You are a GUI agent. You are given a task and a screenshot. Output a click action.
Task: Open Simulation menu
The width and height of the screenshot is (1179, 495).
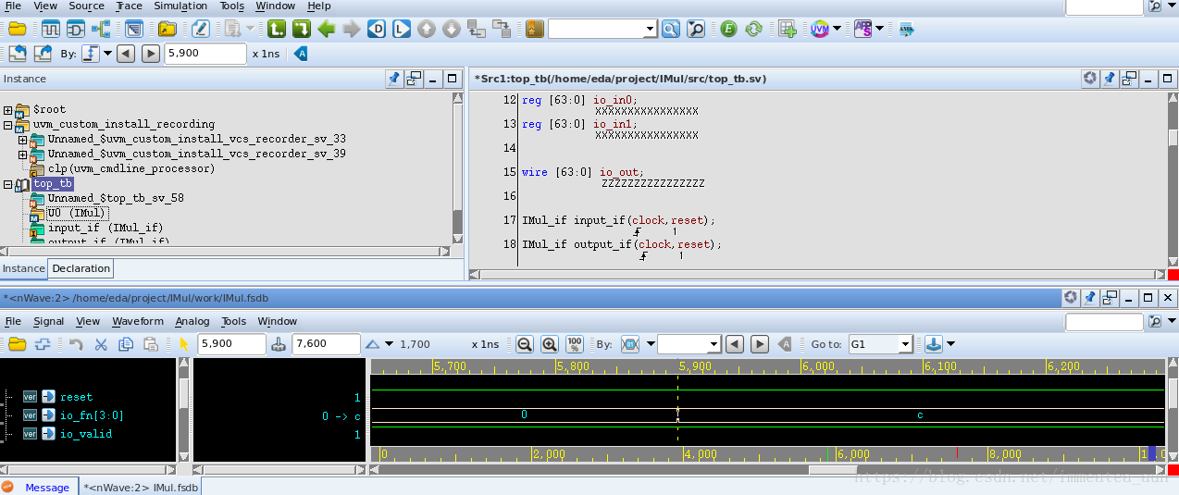[x=180, y=6]
